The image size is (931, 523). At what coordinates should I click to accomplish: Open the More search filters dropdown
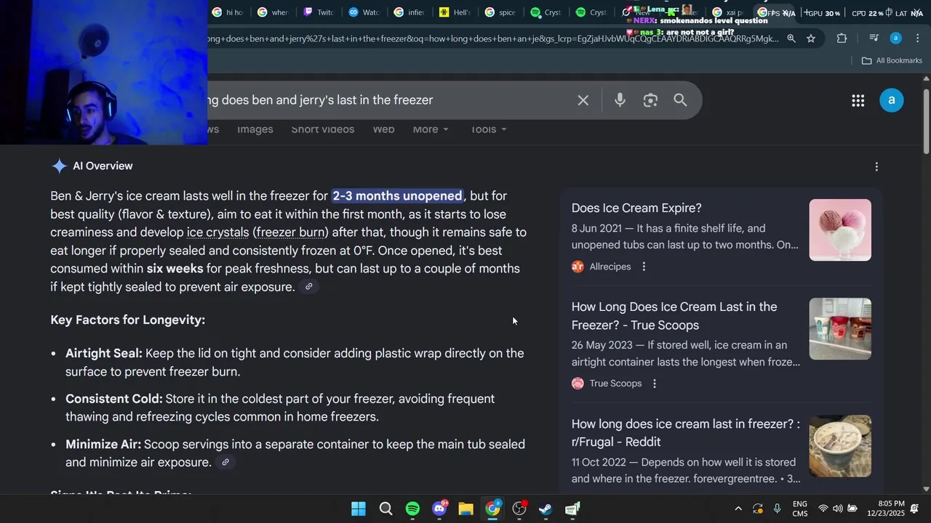(x=431, y=129)
